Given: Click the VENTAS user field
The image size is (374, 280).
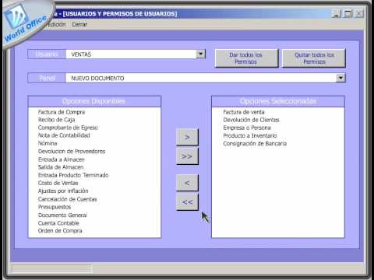Looking at the screenshot, I should 131,54.
